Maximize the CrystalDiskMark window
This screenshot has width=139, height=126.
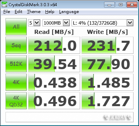(x=121, y=5)
